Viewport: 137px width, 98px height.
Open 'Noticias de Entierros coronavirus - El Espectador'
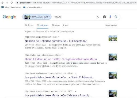pyautogui.click(x=56, y=41)
